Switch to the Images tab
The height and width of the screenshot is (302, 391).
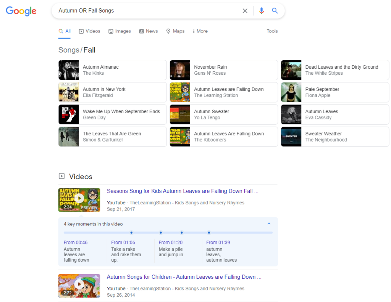(x=120, y=31)
